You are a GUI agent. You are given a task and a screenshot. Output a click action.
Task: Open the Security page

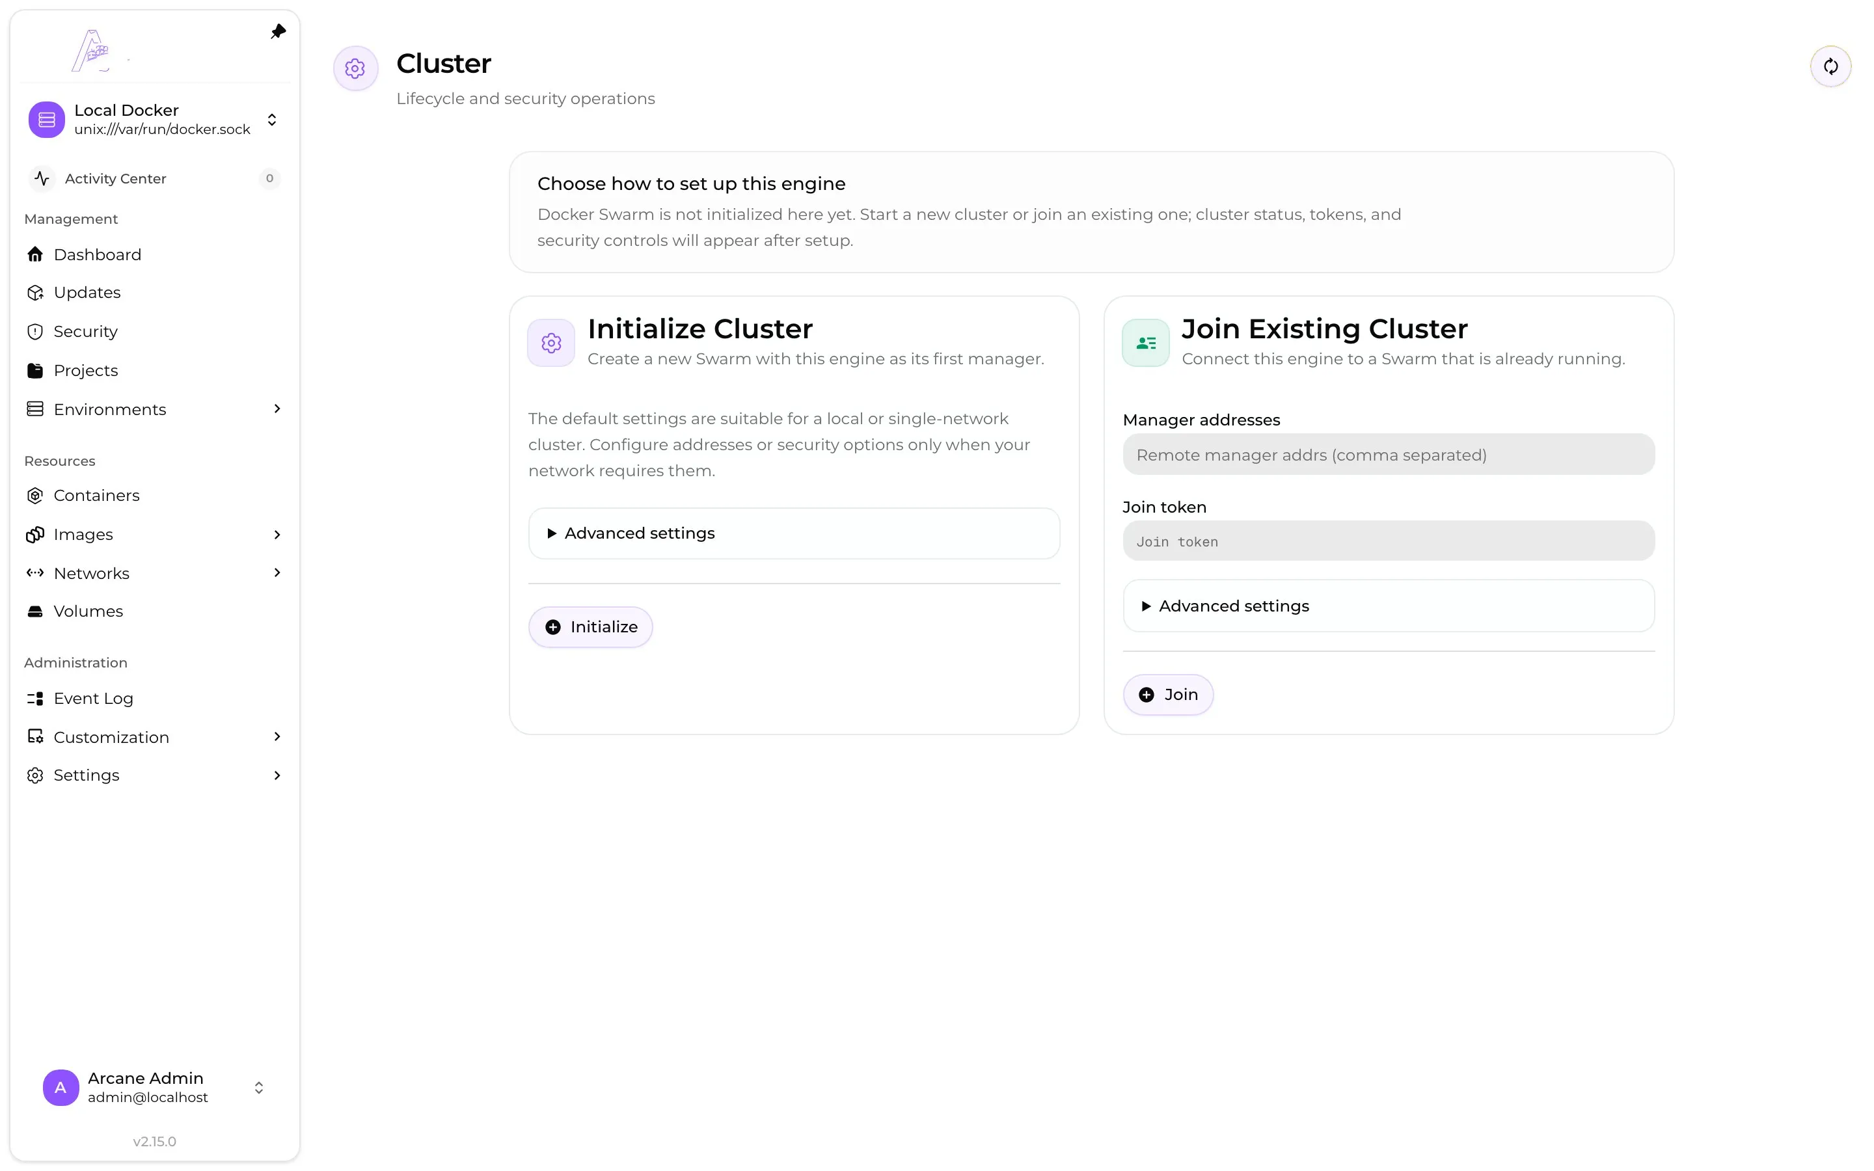[x=85, y=332]
